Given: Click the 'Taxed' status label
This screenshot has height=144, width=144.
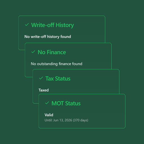Looking at the screenshot, I should [44, 90].
